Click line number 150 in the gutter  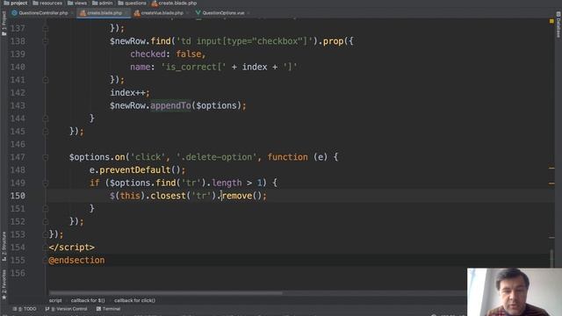coord(18,196)
